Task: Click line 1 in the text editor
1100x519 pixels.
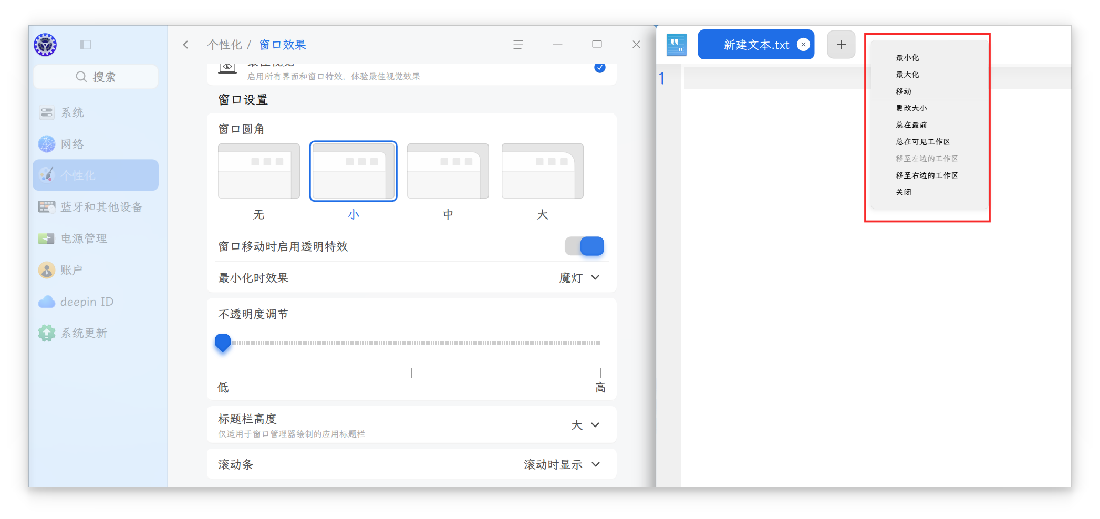Action: [x=877, y=78]
